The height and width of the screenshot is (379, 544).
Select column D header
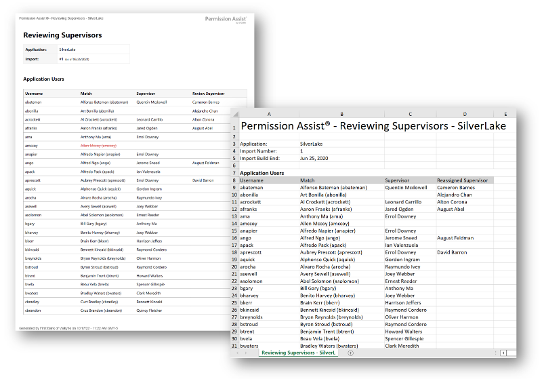(x=464, y=114)
